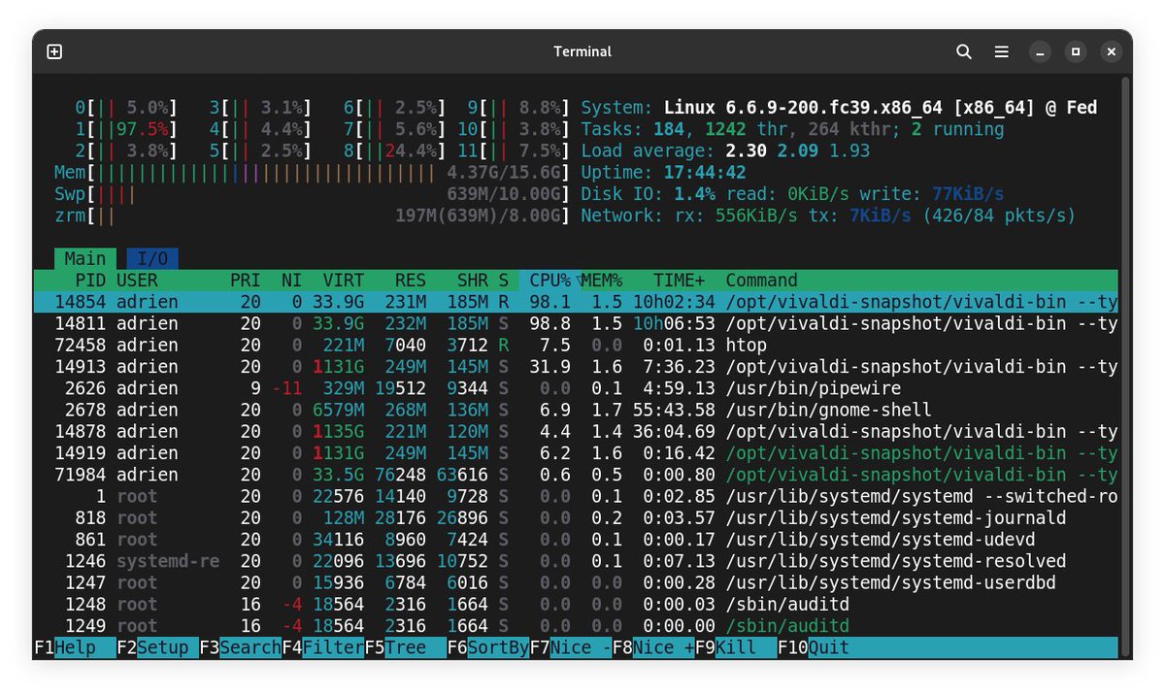This screenshot has width=1165, height=695.
Task: Click F3 Search in the footer bar
Action: [x=240, y=647]
